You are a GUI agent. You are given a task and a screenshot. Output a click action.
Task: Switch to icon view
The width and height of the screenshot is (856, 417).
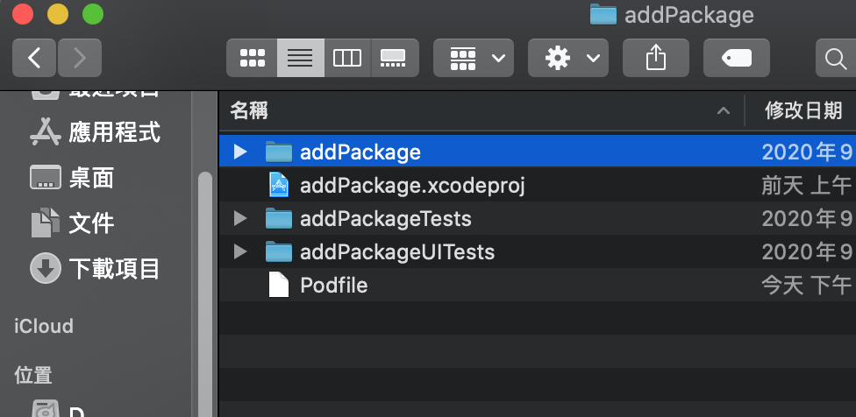point(252,59)
